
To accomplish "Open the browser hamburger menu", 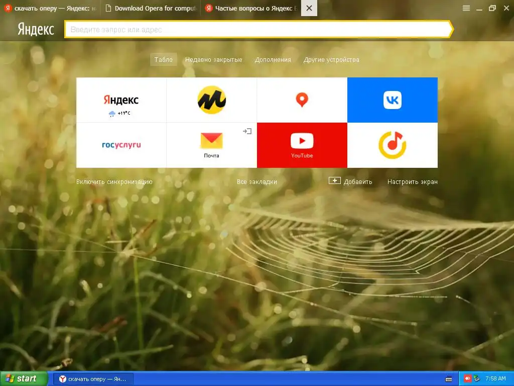I will coord(466,8).
